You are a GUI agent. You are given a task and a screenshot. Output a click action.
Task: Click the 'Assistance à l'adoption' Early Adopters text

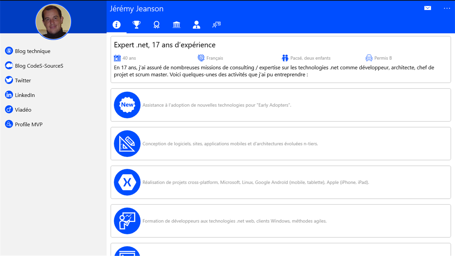(x=217, y=105)
